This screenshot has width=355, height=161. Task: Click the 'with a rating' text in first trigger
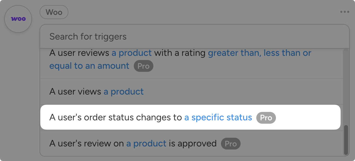pos(180,53)
